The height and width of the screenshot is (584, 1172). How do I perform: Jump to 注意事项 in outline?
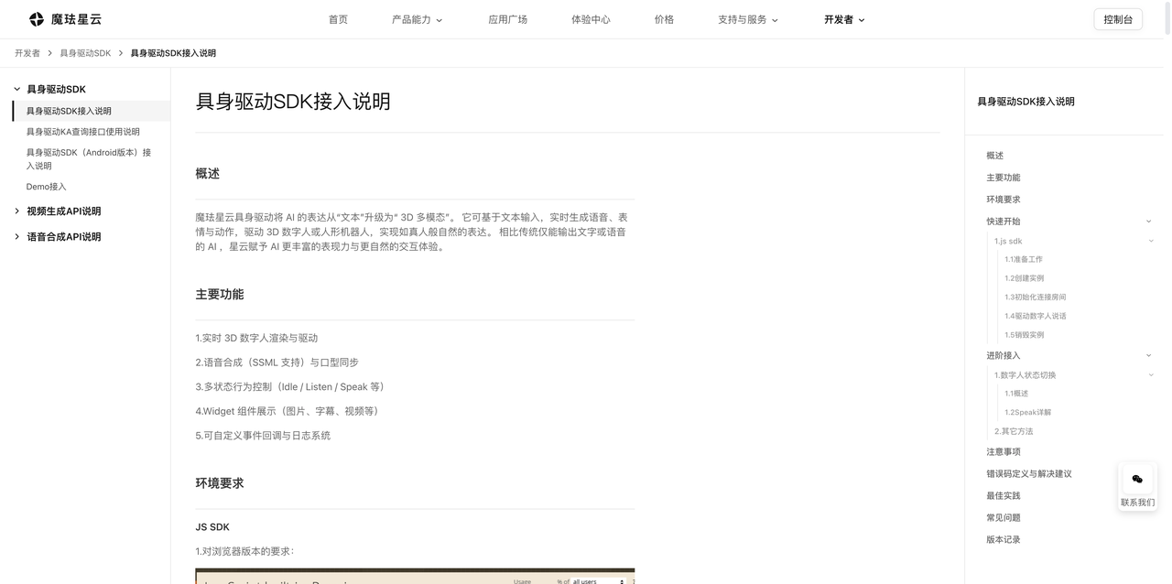pyautogui.click(x=1003, y=452)
